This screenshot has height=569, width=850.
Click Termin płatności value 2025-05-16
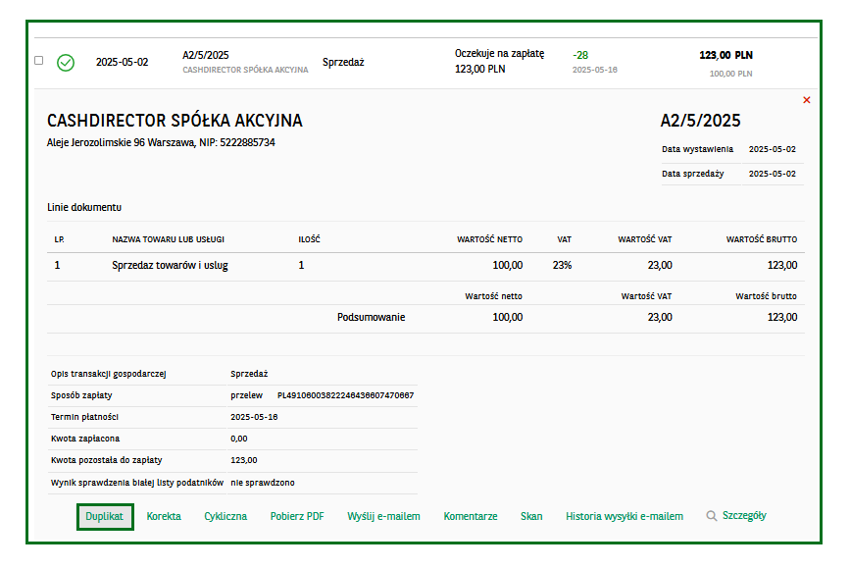(254, 417)
